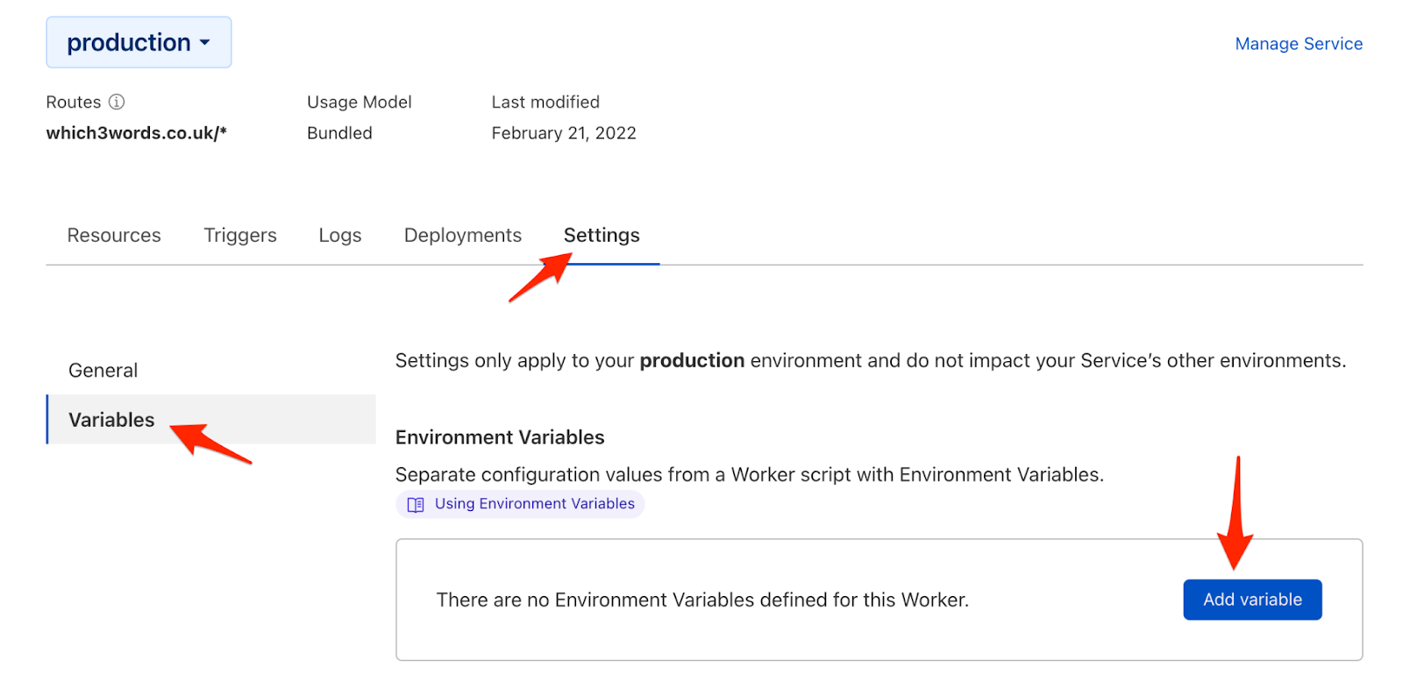Screen dimensions: 1403x696
Task: Click the no Environment Variables defined message
Action: pos(702,600)
